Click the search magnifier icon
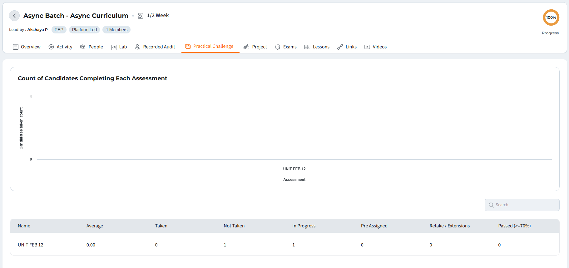 click(491, 205)
